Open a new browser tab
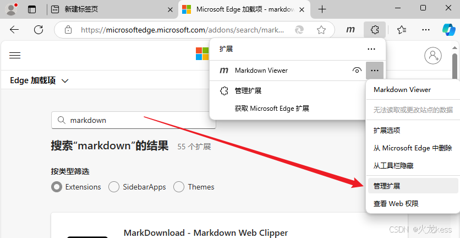The width and height of the screenshot is (460, 238). 322,9
